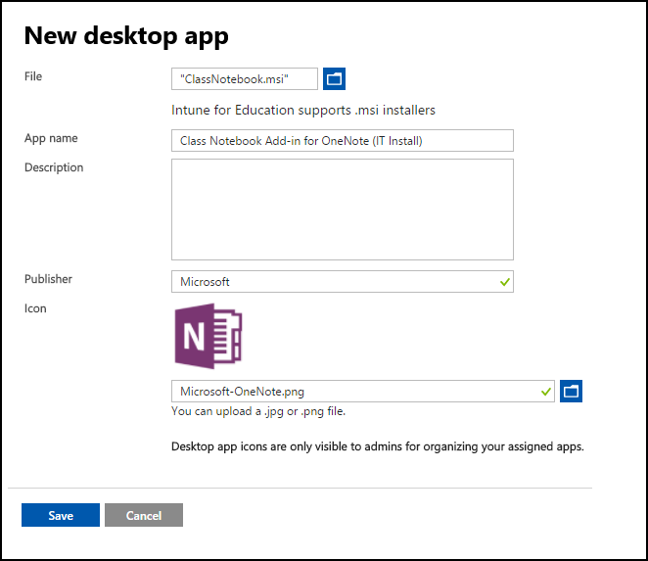Click the green checkmark in the Microsoft-OneNote.png field

click(x=546, y=391)
